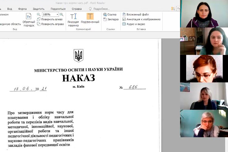Click the Видимую область option

(x=10, y=24)
